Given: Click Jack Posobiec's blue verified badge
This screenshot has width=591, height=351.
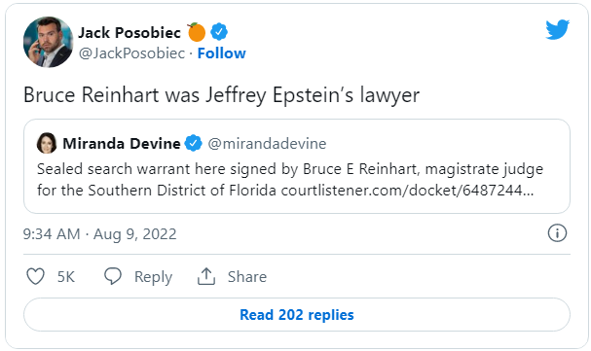Looking at the screenshot, I should [219, 32].
